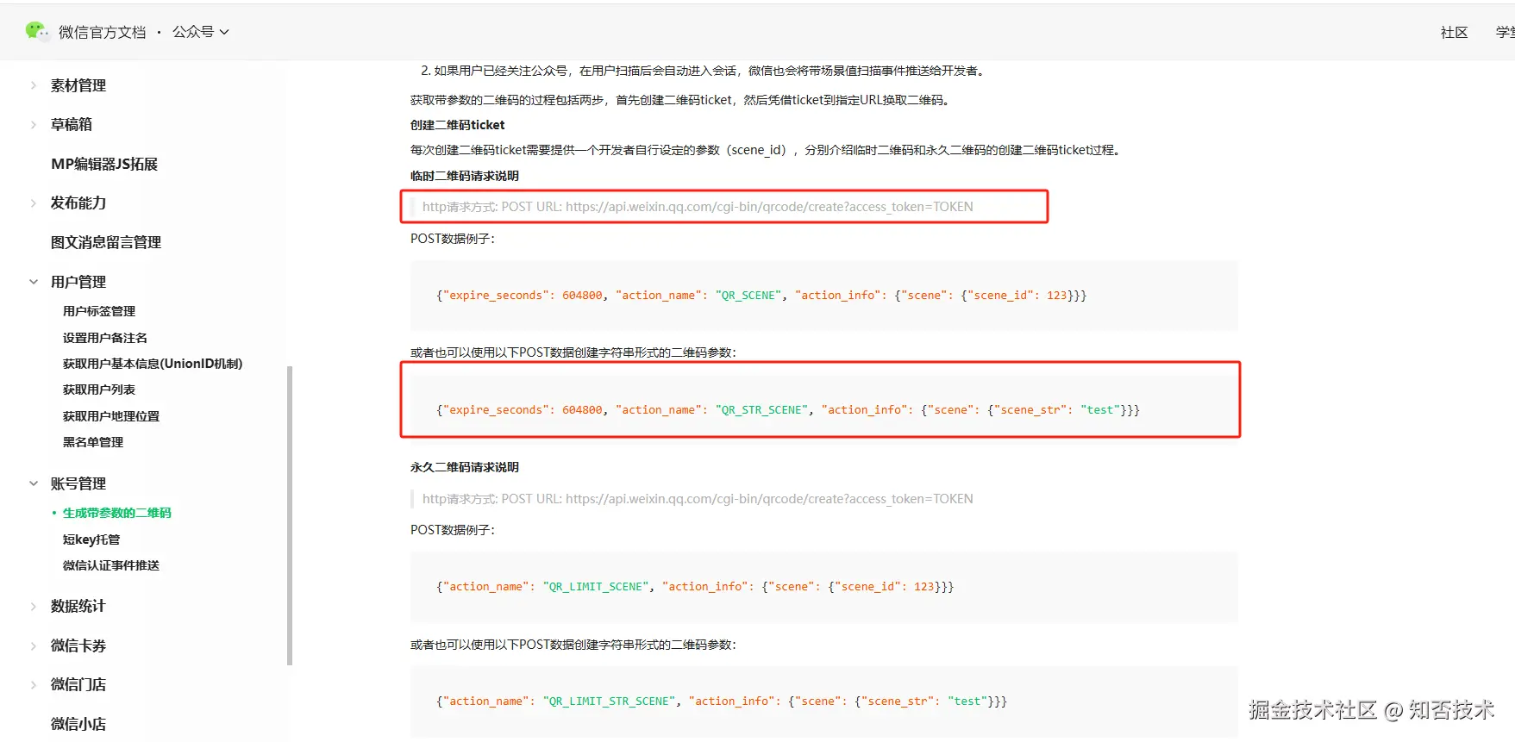Expand the 发布能力 chevron
The image size is (1515, 742).
click(x=34, y=203)
